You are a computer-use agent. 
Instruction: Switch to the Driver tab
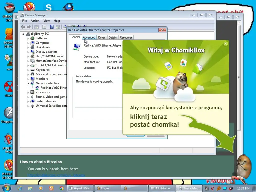102,37
